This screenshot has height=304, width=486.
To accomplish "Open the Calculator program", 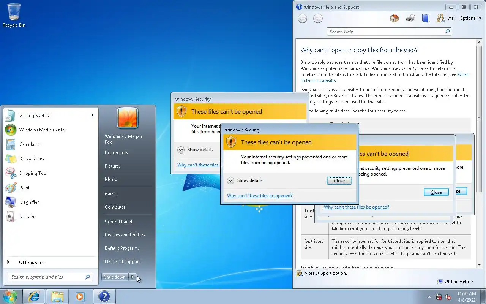I will pos(51,144).
